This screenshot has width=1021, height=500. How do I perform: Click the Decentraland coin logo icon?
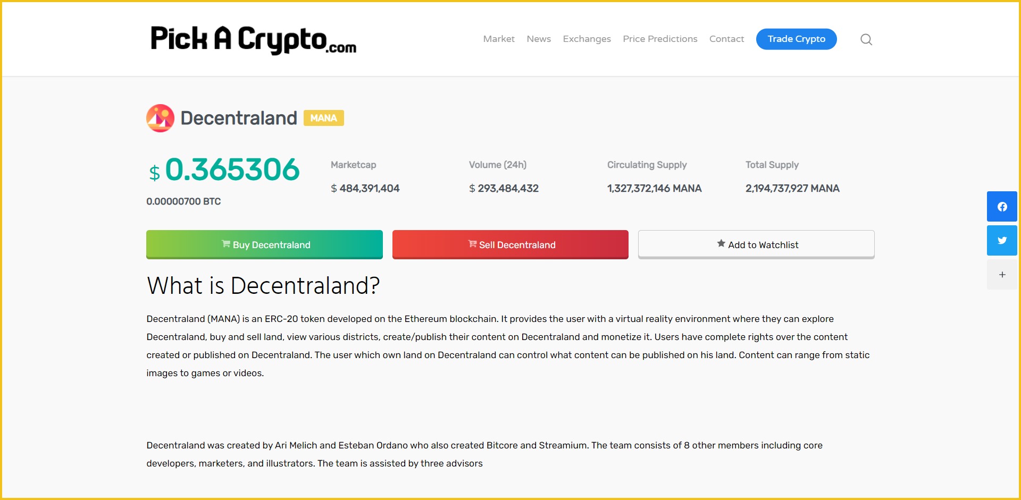(x=160, y=118)
